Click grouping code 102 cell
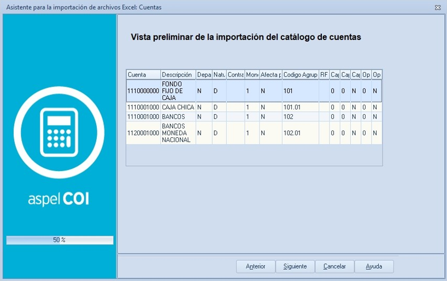 click(x=301, y=116)
